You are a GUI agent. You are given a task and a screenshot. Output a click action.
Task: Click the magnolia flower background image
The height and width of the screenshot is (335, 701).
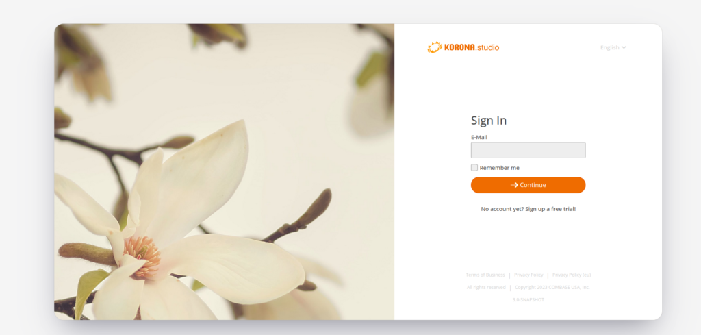(224, 172)
